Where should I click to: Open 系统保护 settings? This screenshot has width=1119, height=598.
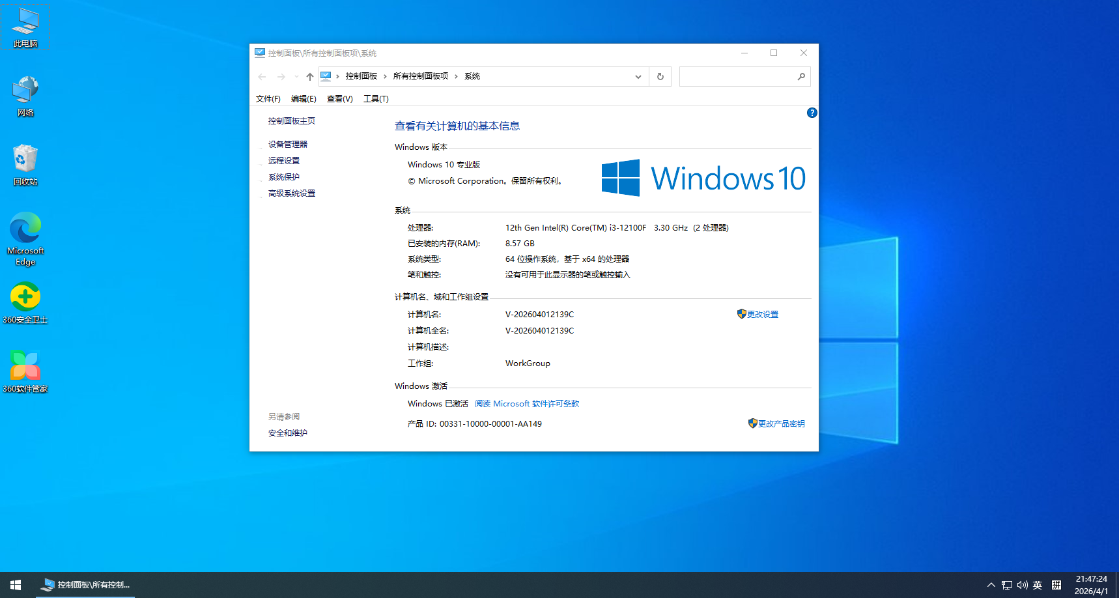coord(283,177)
